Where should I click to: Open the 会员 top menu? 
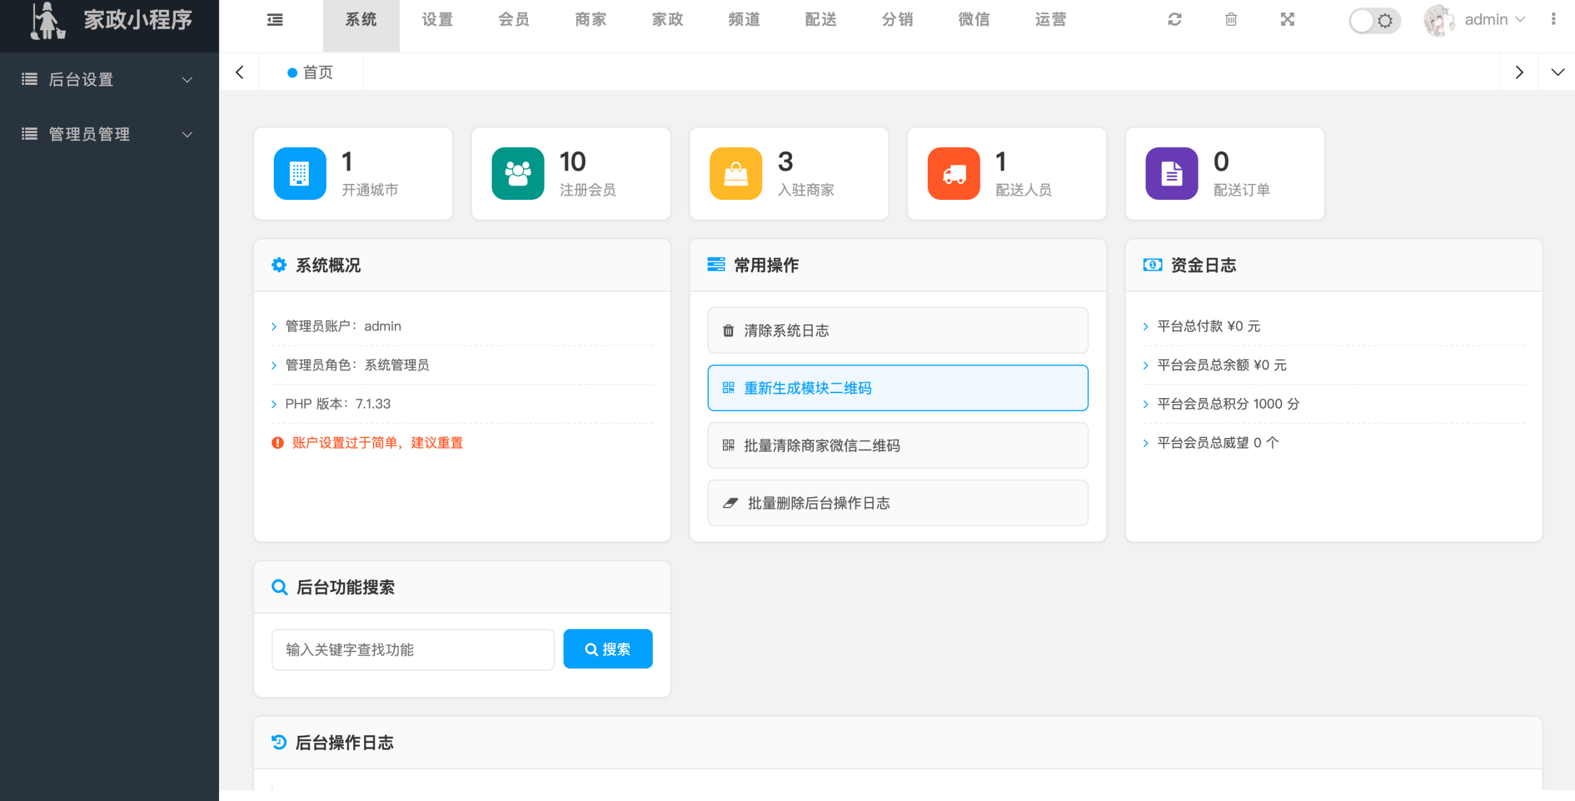tap(514, 20)
